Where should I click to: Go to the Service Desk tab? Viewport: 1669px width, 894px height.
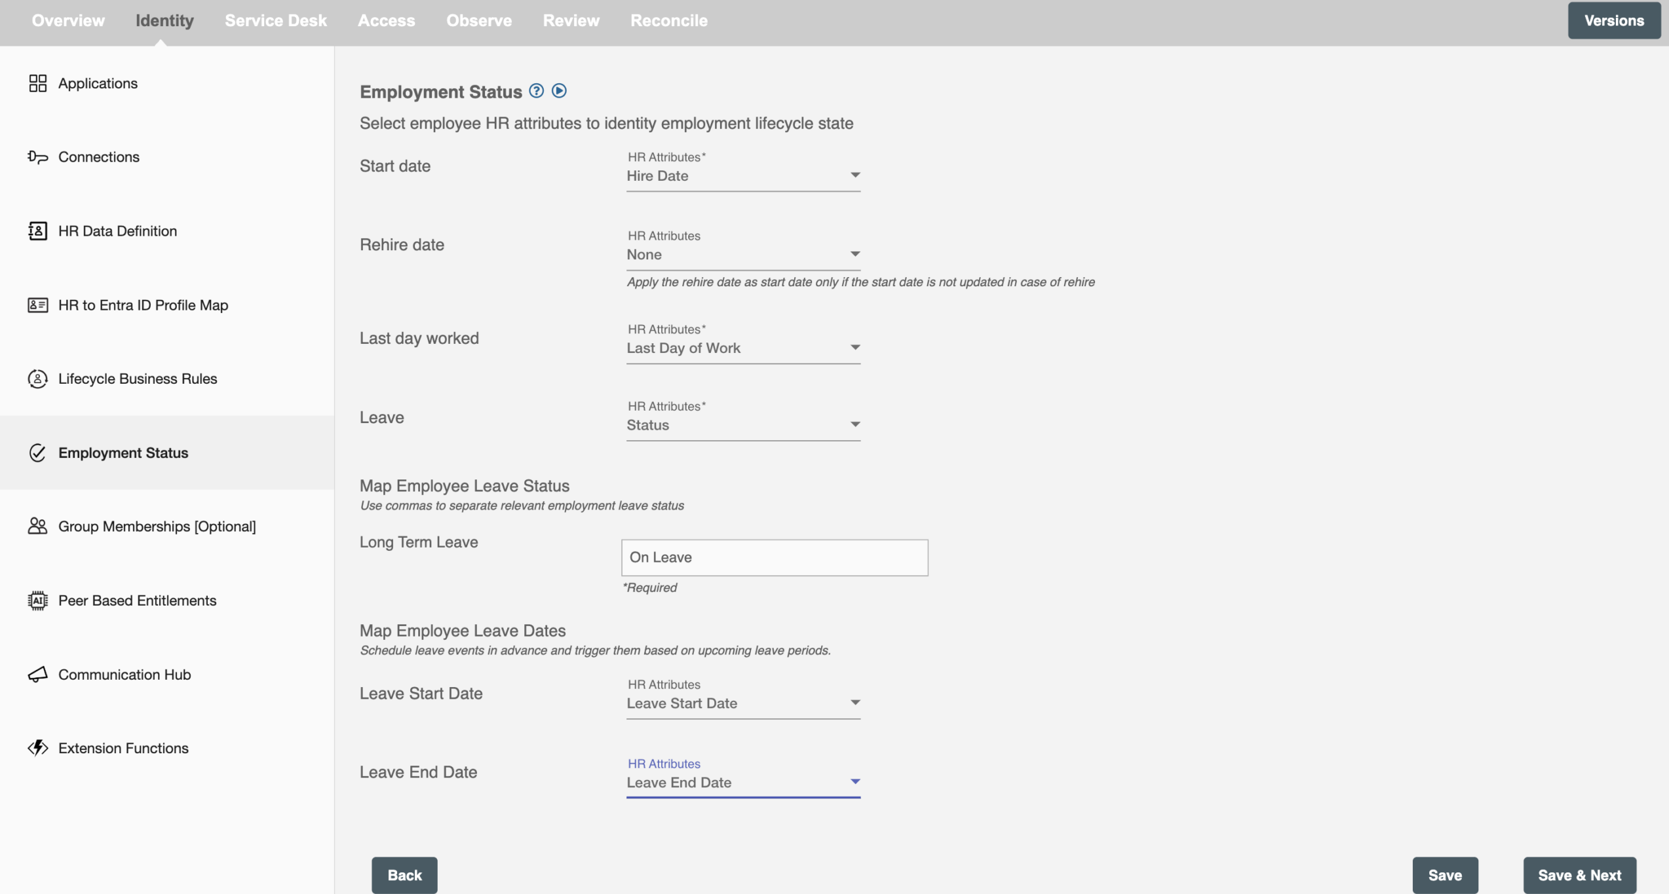click(276, 21)
